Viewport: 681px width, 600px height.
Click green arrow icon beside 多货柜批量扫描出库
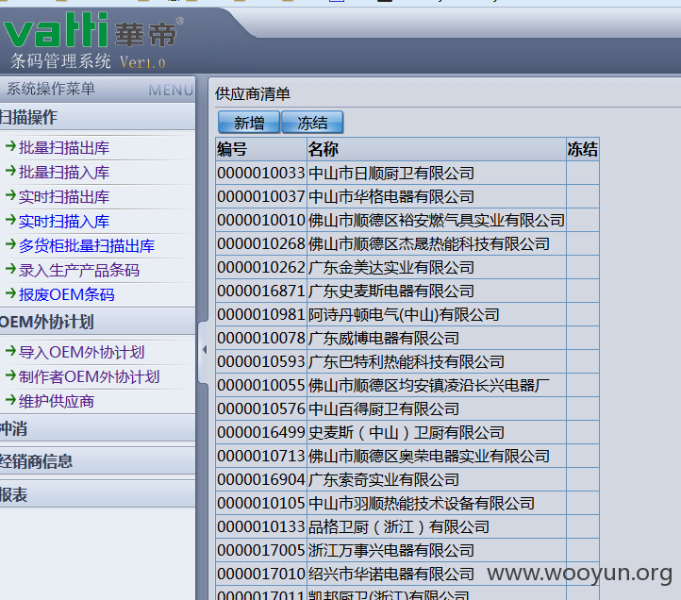(x=11, y=244)
